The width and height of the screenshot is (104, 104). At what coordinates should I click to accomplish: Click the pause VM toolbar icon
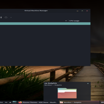click(x=1, y=17)
